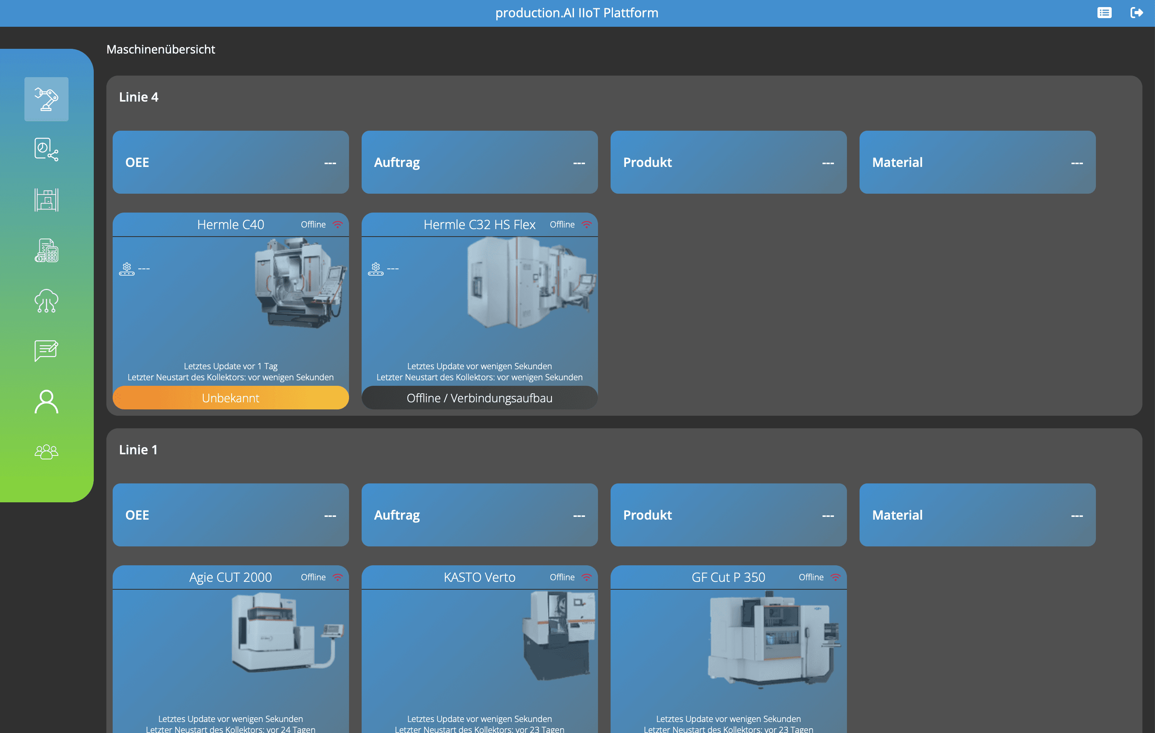Screen dimensions: 1155x733
Task: Open the analytics report sidebar icon
Action: point(46,150)
